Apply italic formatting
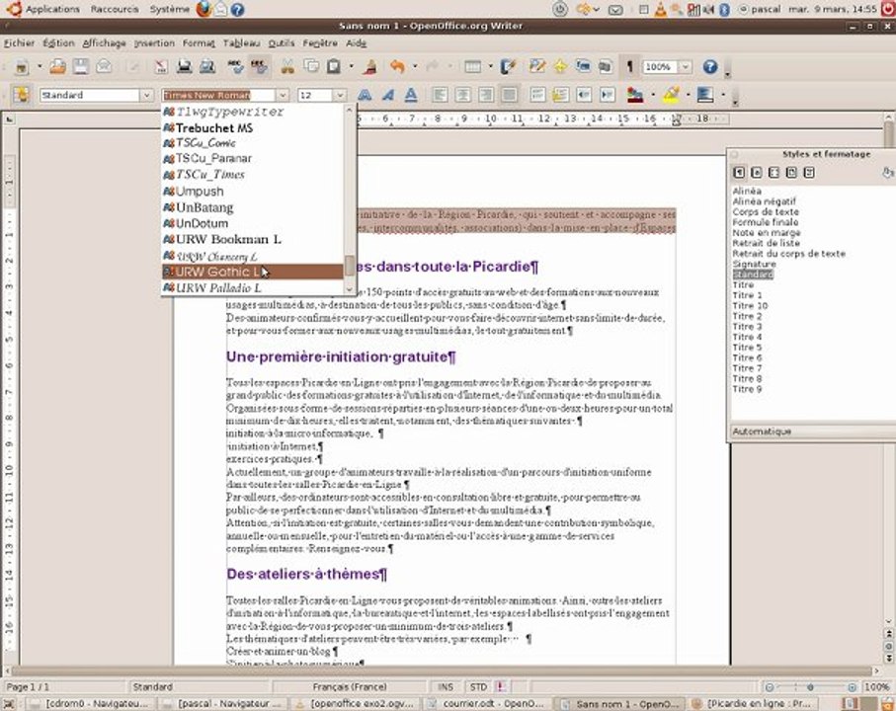The image size is (896, 711). point(388,95)
